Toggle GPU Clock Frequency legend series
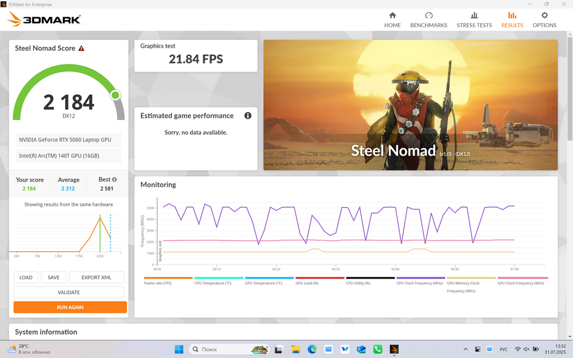 522,281
